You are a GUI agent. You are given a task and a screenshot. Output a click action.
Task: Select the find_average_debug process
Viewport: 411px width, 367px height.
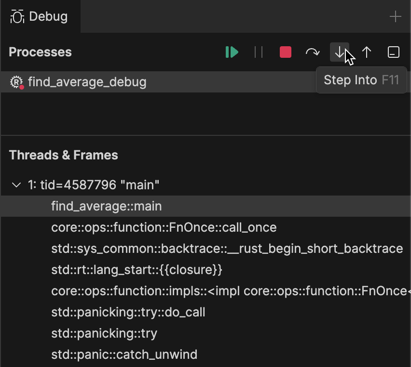tap(87, 82)
